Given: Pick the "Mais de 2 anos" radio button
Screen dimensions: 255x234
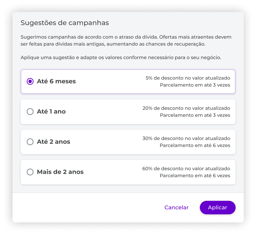Looking at the screenshot, I should click(x=30, y=172).
